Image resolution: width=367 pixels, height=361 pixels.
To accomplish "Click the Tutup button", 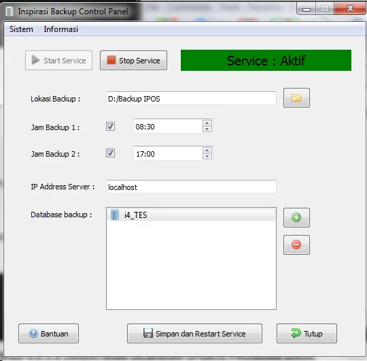I will coord(307,333).
